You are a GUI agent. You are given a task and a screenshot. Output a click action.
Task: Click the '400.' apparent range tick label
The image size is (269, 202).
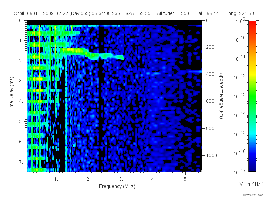211,74
